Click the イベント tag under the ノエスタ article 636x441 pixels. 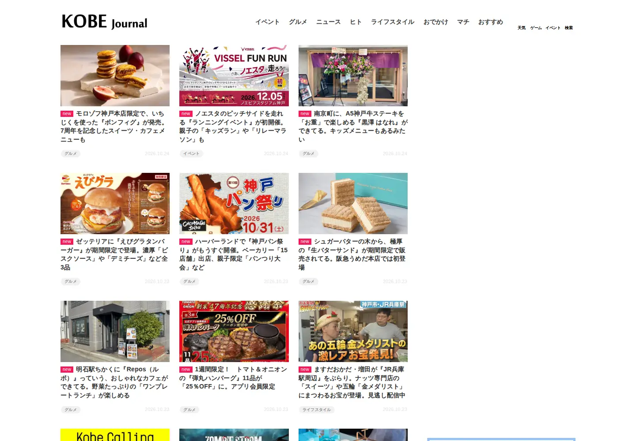tap(191, 153)
